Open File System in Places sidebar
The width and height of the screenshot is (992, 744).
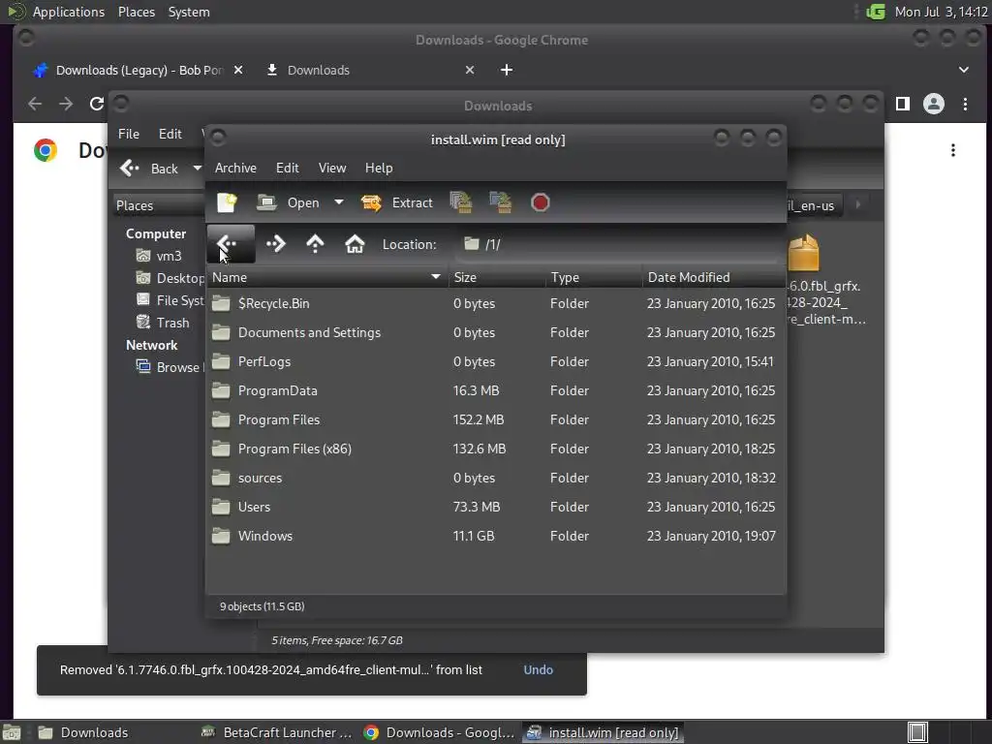click(170, 300)
